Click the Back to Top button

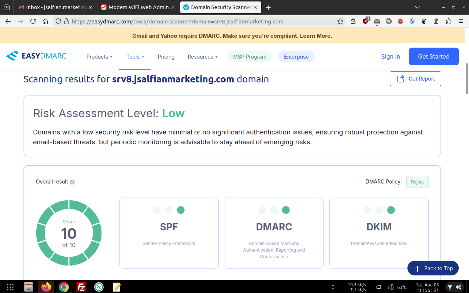coord(433,268)
